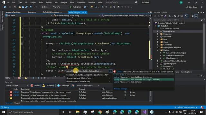Open Google Chrome from the taskbar
This screenshot has width=206, height=115.
pyautogui.click(x=100, y=112)
